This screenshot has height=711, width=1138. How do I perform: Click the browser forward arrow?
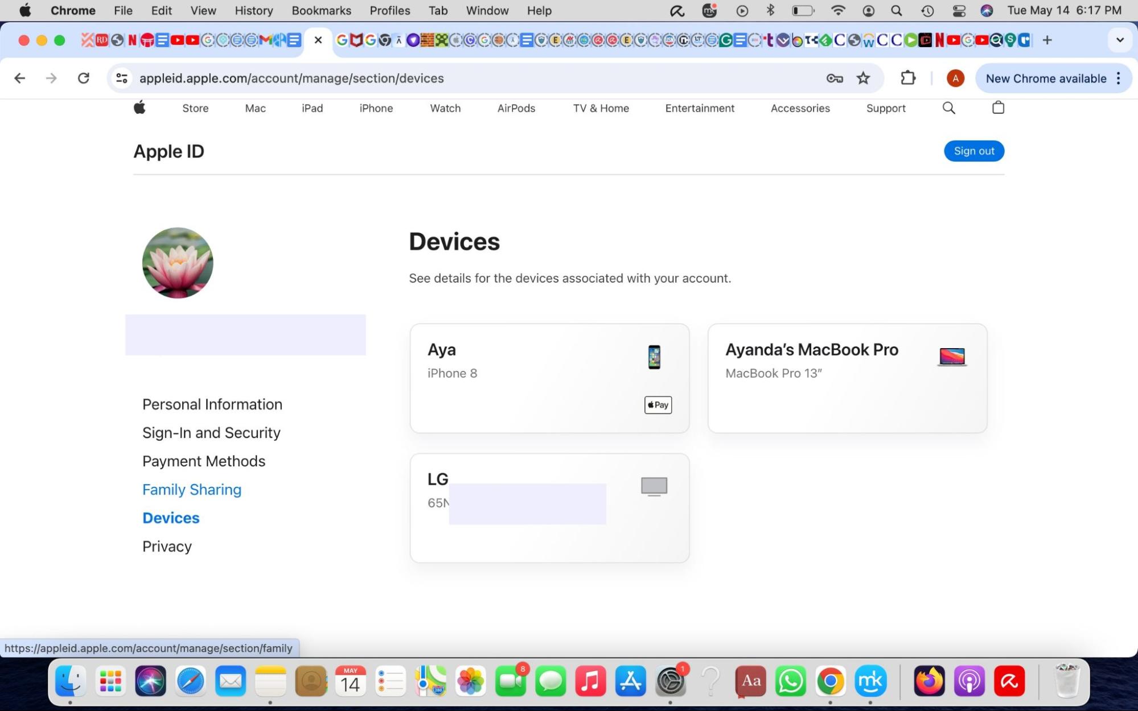click(x=51, y=78)
